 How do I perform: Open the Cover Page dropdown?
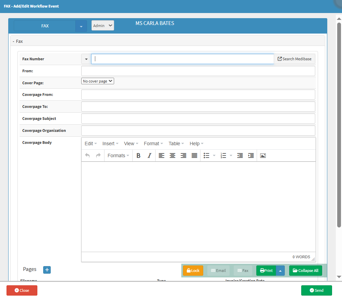98,81
